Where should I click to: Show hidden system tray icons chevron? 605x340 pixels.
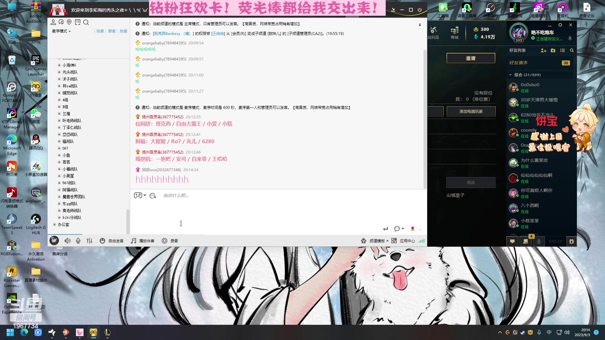(500, 332)
